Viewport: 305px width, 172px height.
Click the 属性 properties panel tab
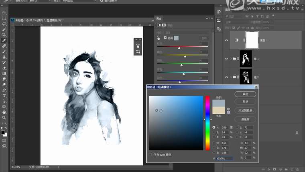159,18
